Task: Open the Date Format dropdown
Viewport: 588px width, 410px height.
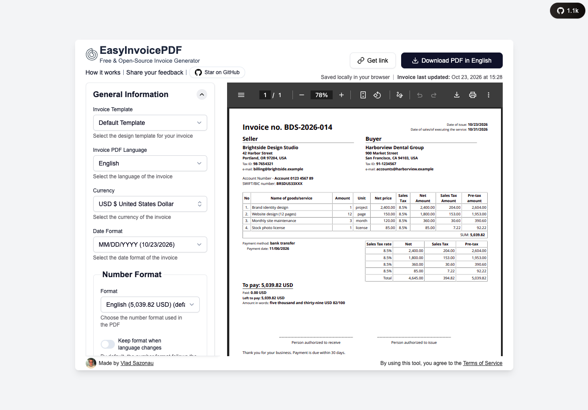Action: [x=150, y=244]
